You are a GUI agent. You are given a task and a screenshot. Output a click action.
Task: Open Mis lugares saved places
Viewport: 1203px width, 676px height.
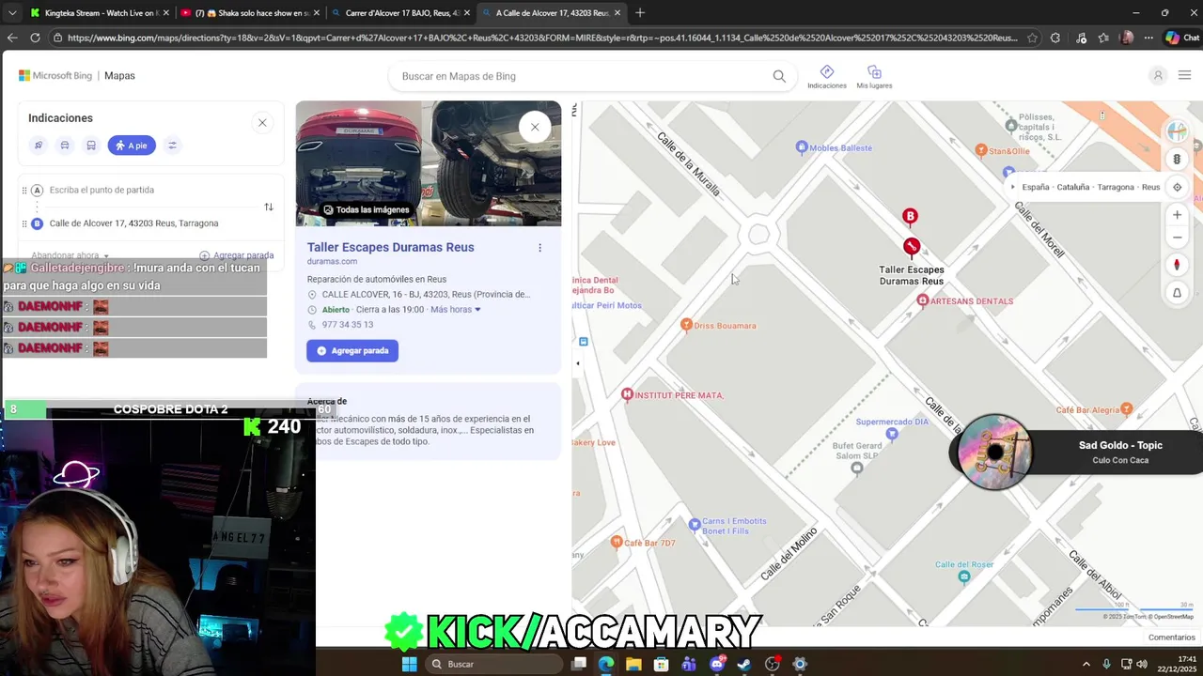click(x=874, y=77)
